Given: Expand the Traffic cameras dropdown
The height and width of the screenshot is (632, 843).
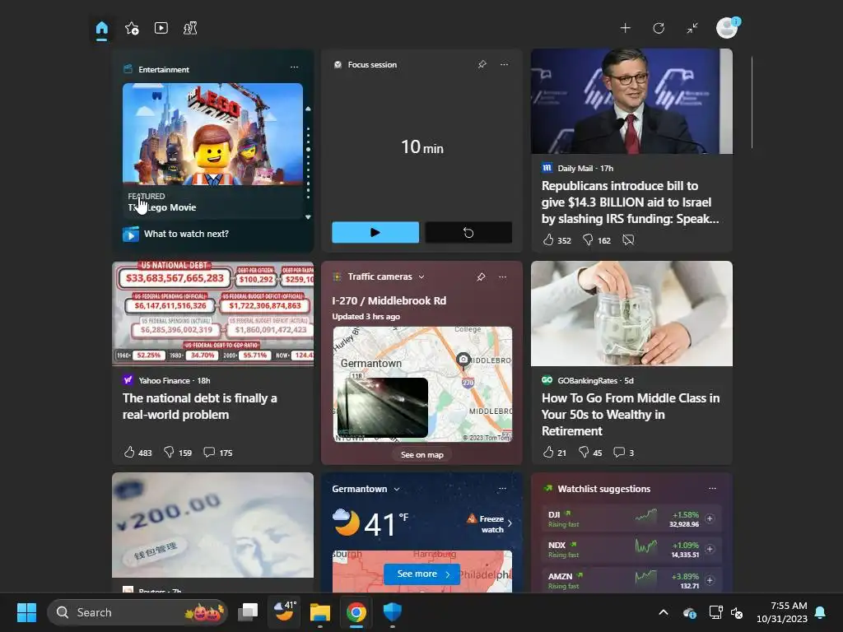Looking at the screenshot, I should (x=421, y=276).
